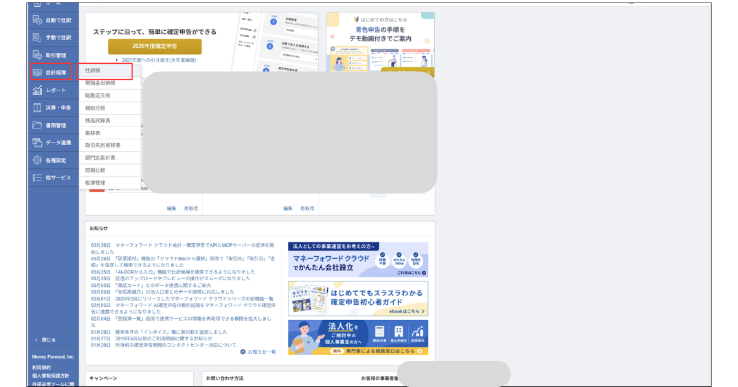Click the データ連携 sidebar icon
Screen dimensions: 738x387
37,143
